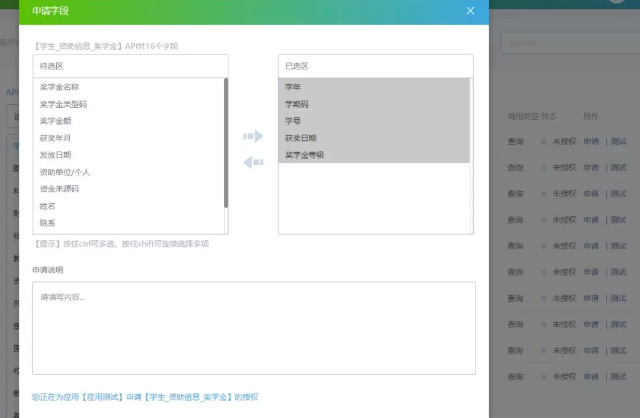Select 学年 in the 已选区 list
This screenshot has height=418, width=640.
pyautogui.click(x=374, y=87)
